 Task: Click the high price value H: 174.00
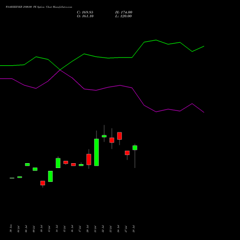(124, 12)
